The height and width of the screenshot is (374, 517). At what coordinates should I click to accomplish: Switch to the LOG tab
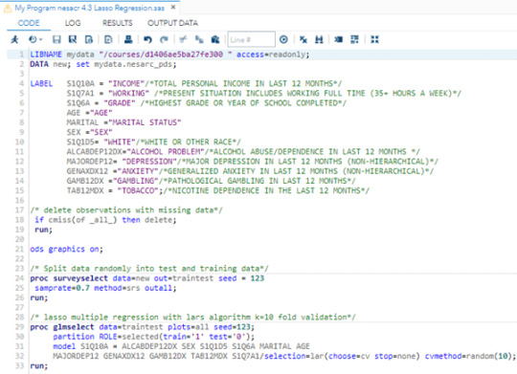click(x=73, y=23)
